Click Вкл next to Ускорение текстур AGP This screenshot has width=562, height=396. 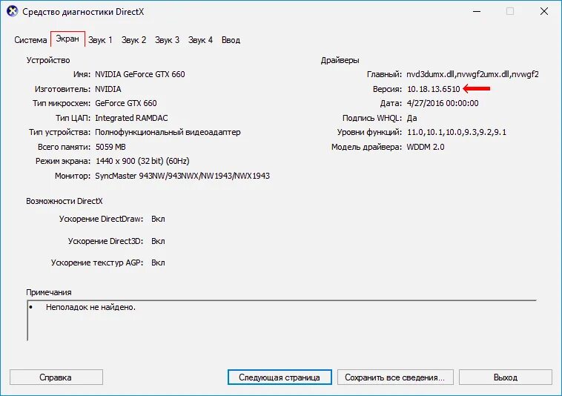(158, 263)
